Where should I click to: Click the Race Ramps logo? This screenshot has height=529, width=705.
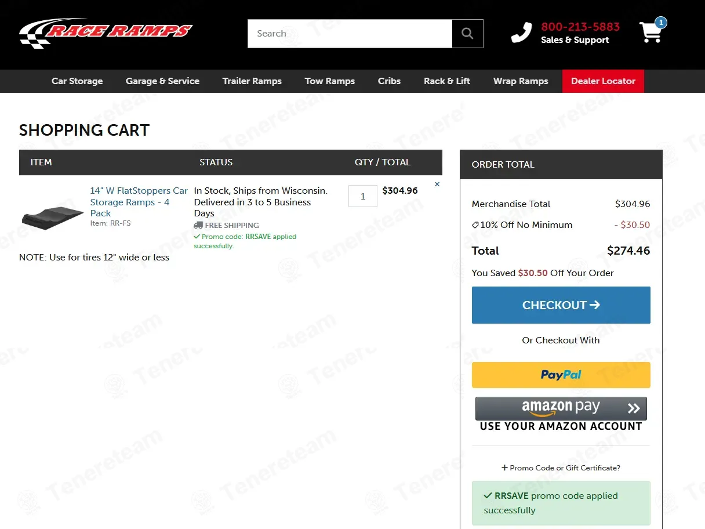tap(106, 32)
